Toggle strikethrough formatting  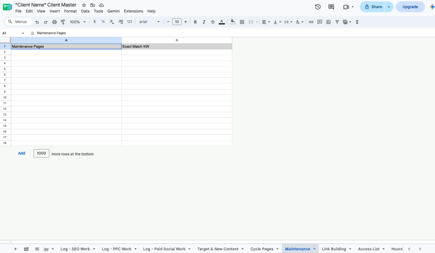pos(212,22)
